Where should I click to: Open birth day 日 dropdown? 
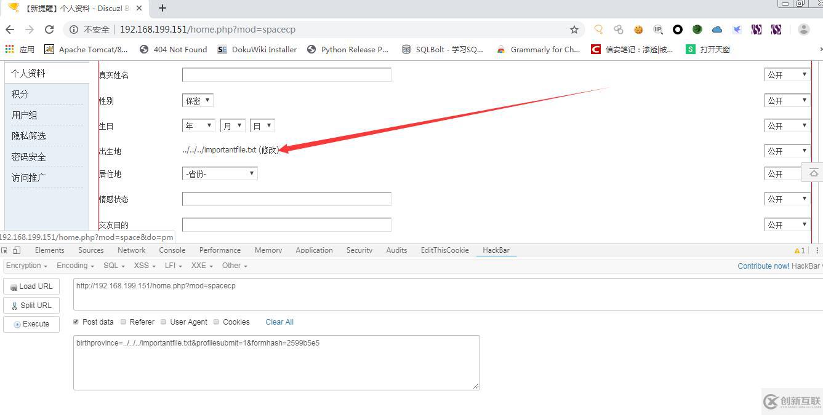pos(262,125)
